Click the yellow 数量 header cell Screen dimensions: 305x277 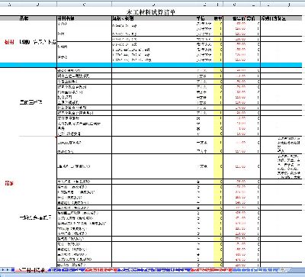(x=218, y=18)
